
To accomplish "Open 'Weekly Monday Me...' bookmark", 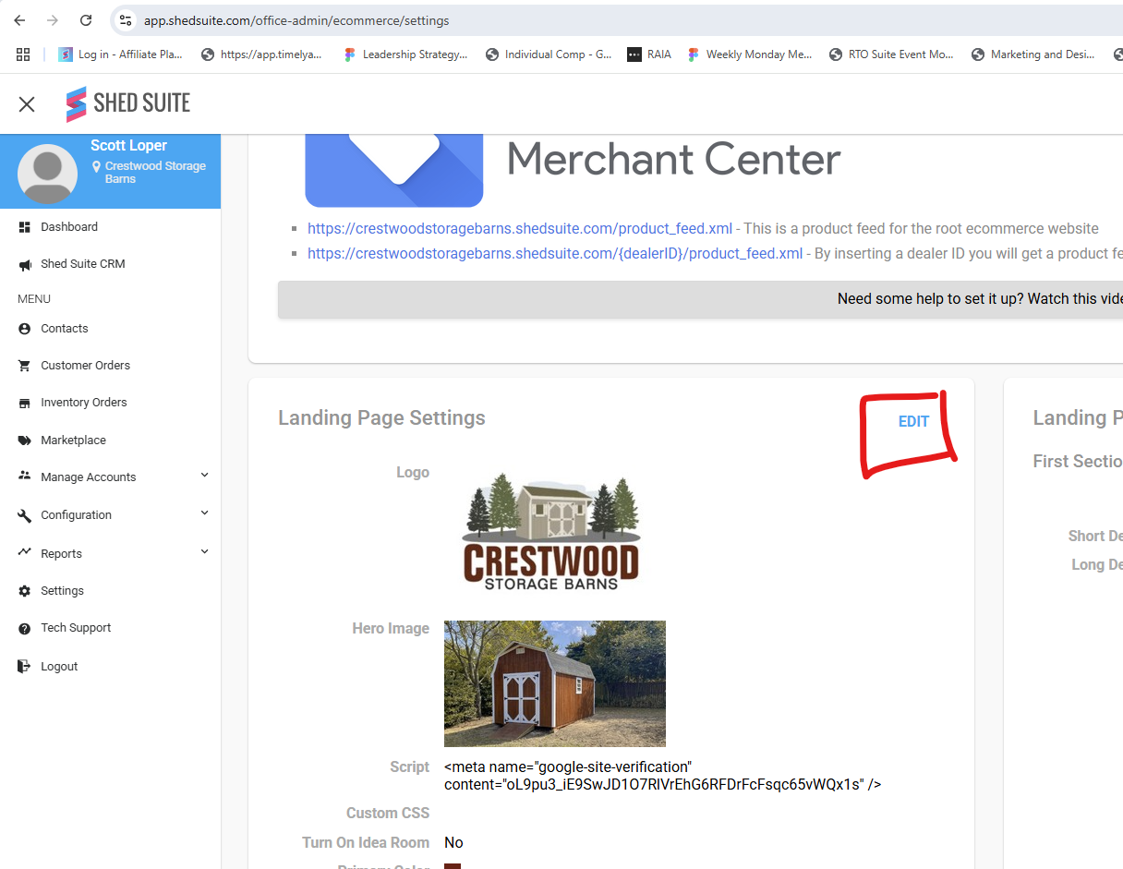I will click(x=750, y=54).
